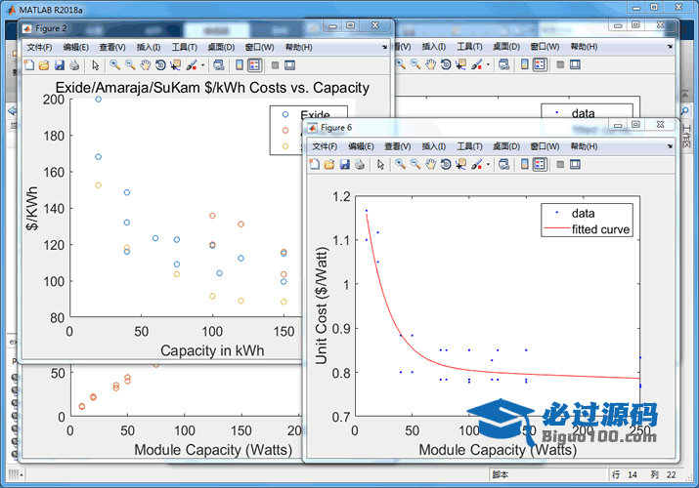699x488 pixels.
Task: Open 工具(T) menu in background figure
Action: pos(469,46)
